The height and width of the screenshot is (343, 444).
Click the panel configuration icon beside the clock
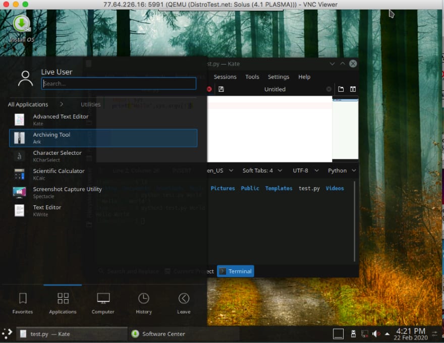(434, 334)
